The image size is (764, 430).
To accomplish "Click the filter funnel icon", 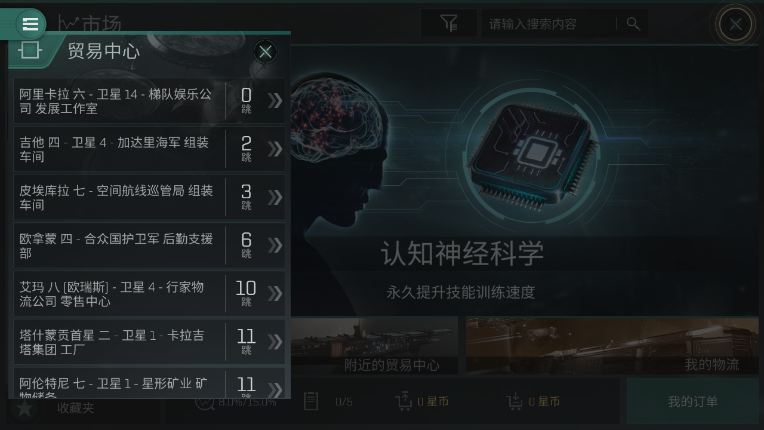I will 449,23.
